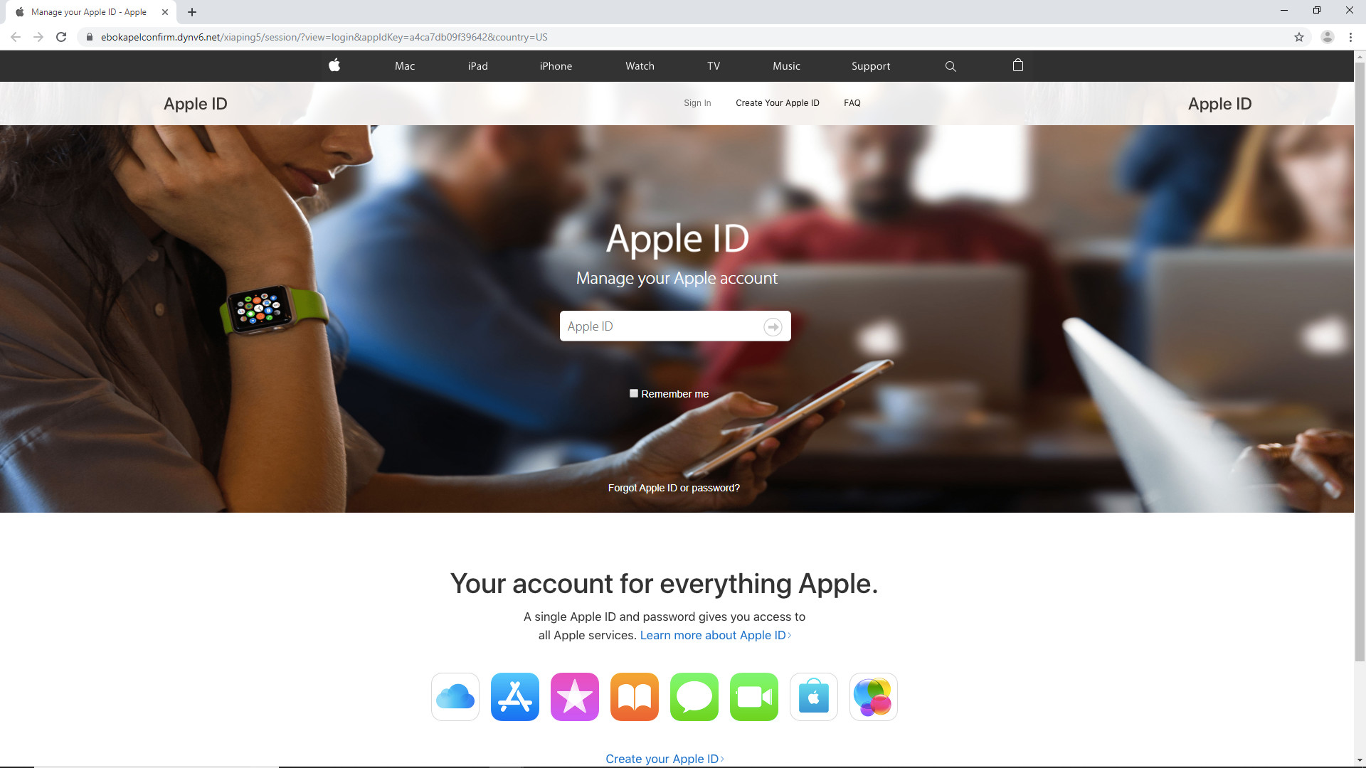Open the Messages app icon

coord(694,695)
